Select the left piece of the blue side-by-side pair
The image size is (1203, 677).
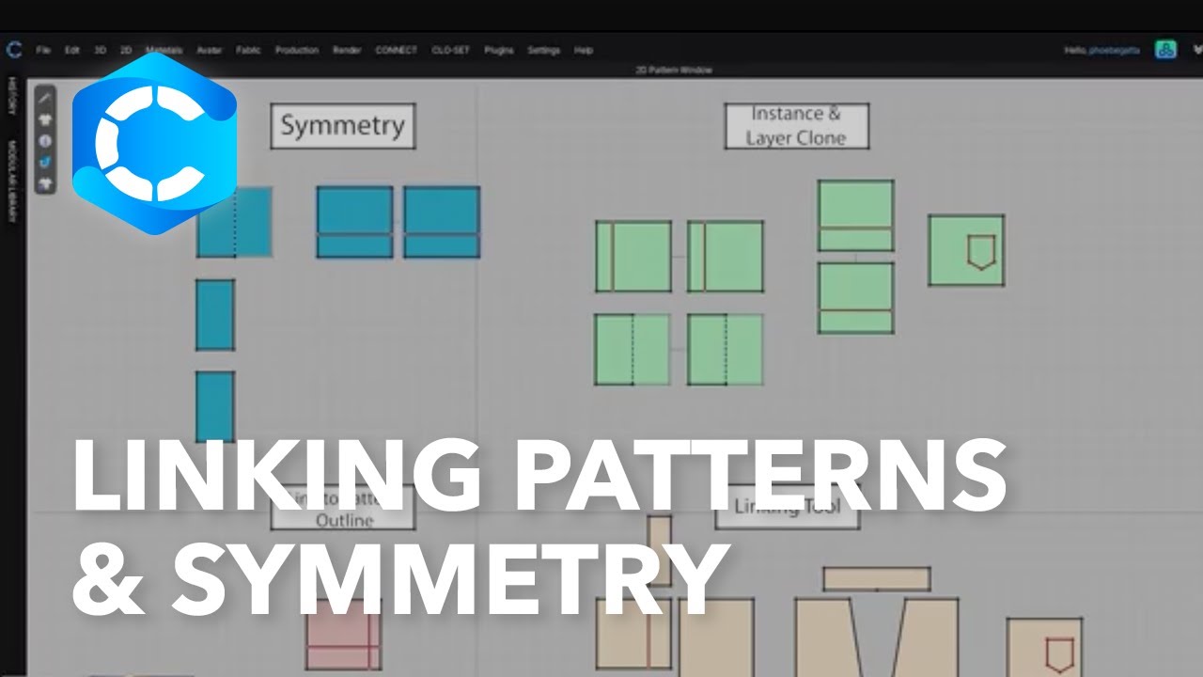coord(354,222)
